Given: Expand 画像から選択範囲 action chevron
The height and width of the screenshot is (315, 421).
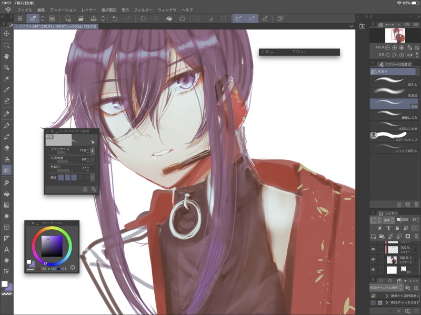Looking at the screenshot, I should (387, 296).
